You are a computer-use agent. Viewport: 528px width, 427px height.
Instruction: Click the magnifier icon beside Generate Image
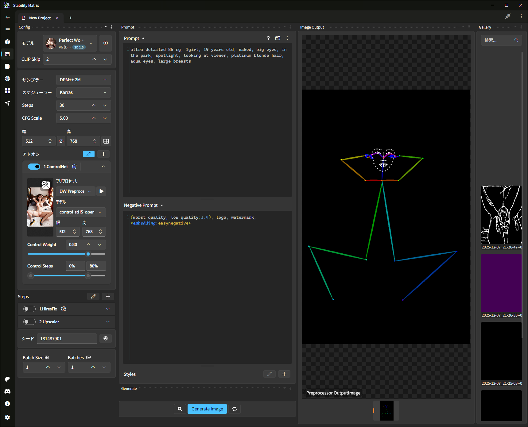180,409
